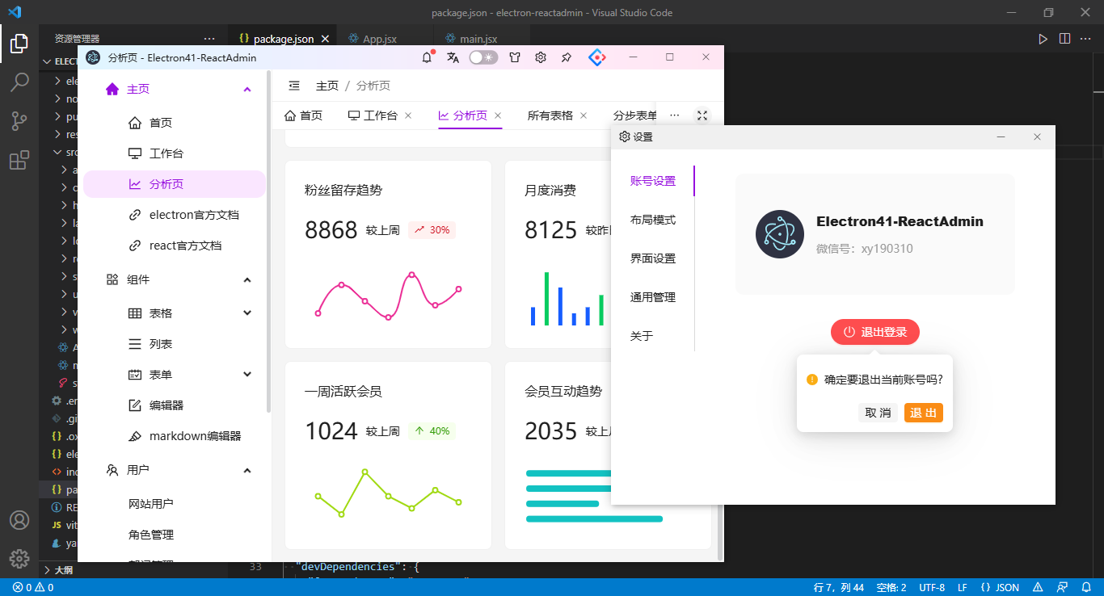Pin the admin window on top
This screenshot has width=1104, height=596.
click(567, 57)
